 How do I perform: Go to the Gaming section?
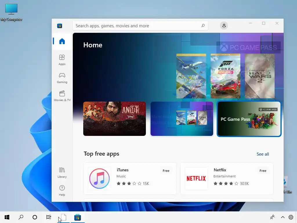[x=62, y=78]
